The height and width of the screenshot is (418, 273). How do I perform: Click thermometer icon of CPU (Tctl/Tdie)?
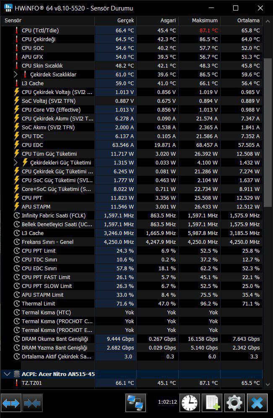pos(17,30)
